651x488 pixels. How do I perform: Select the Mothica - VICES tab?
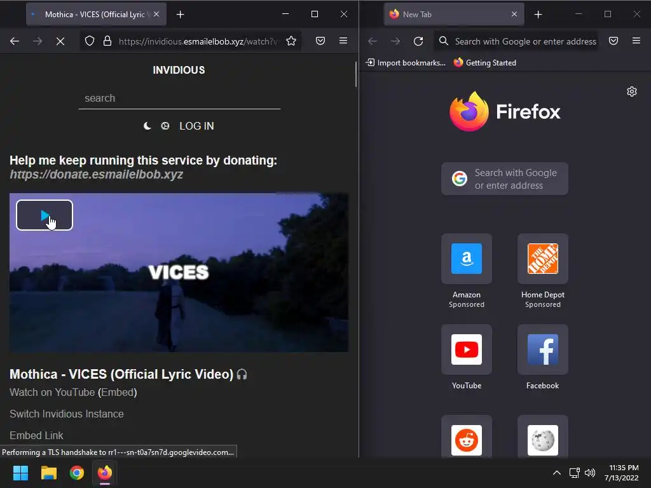pos(97,15)
